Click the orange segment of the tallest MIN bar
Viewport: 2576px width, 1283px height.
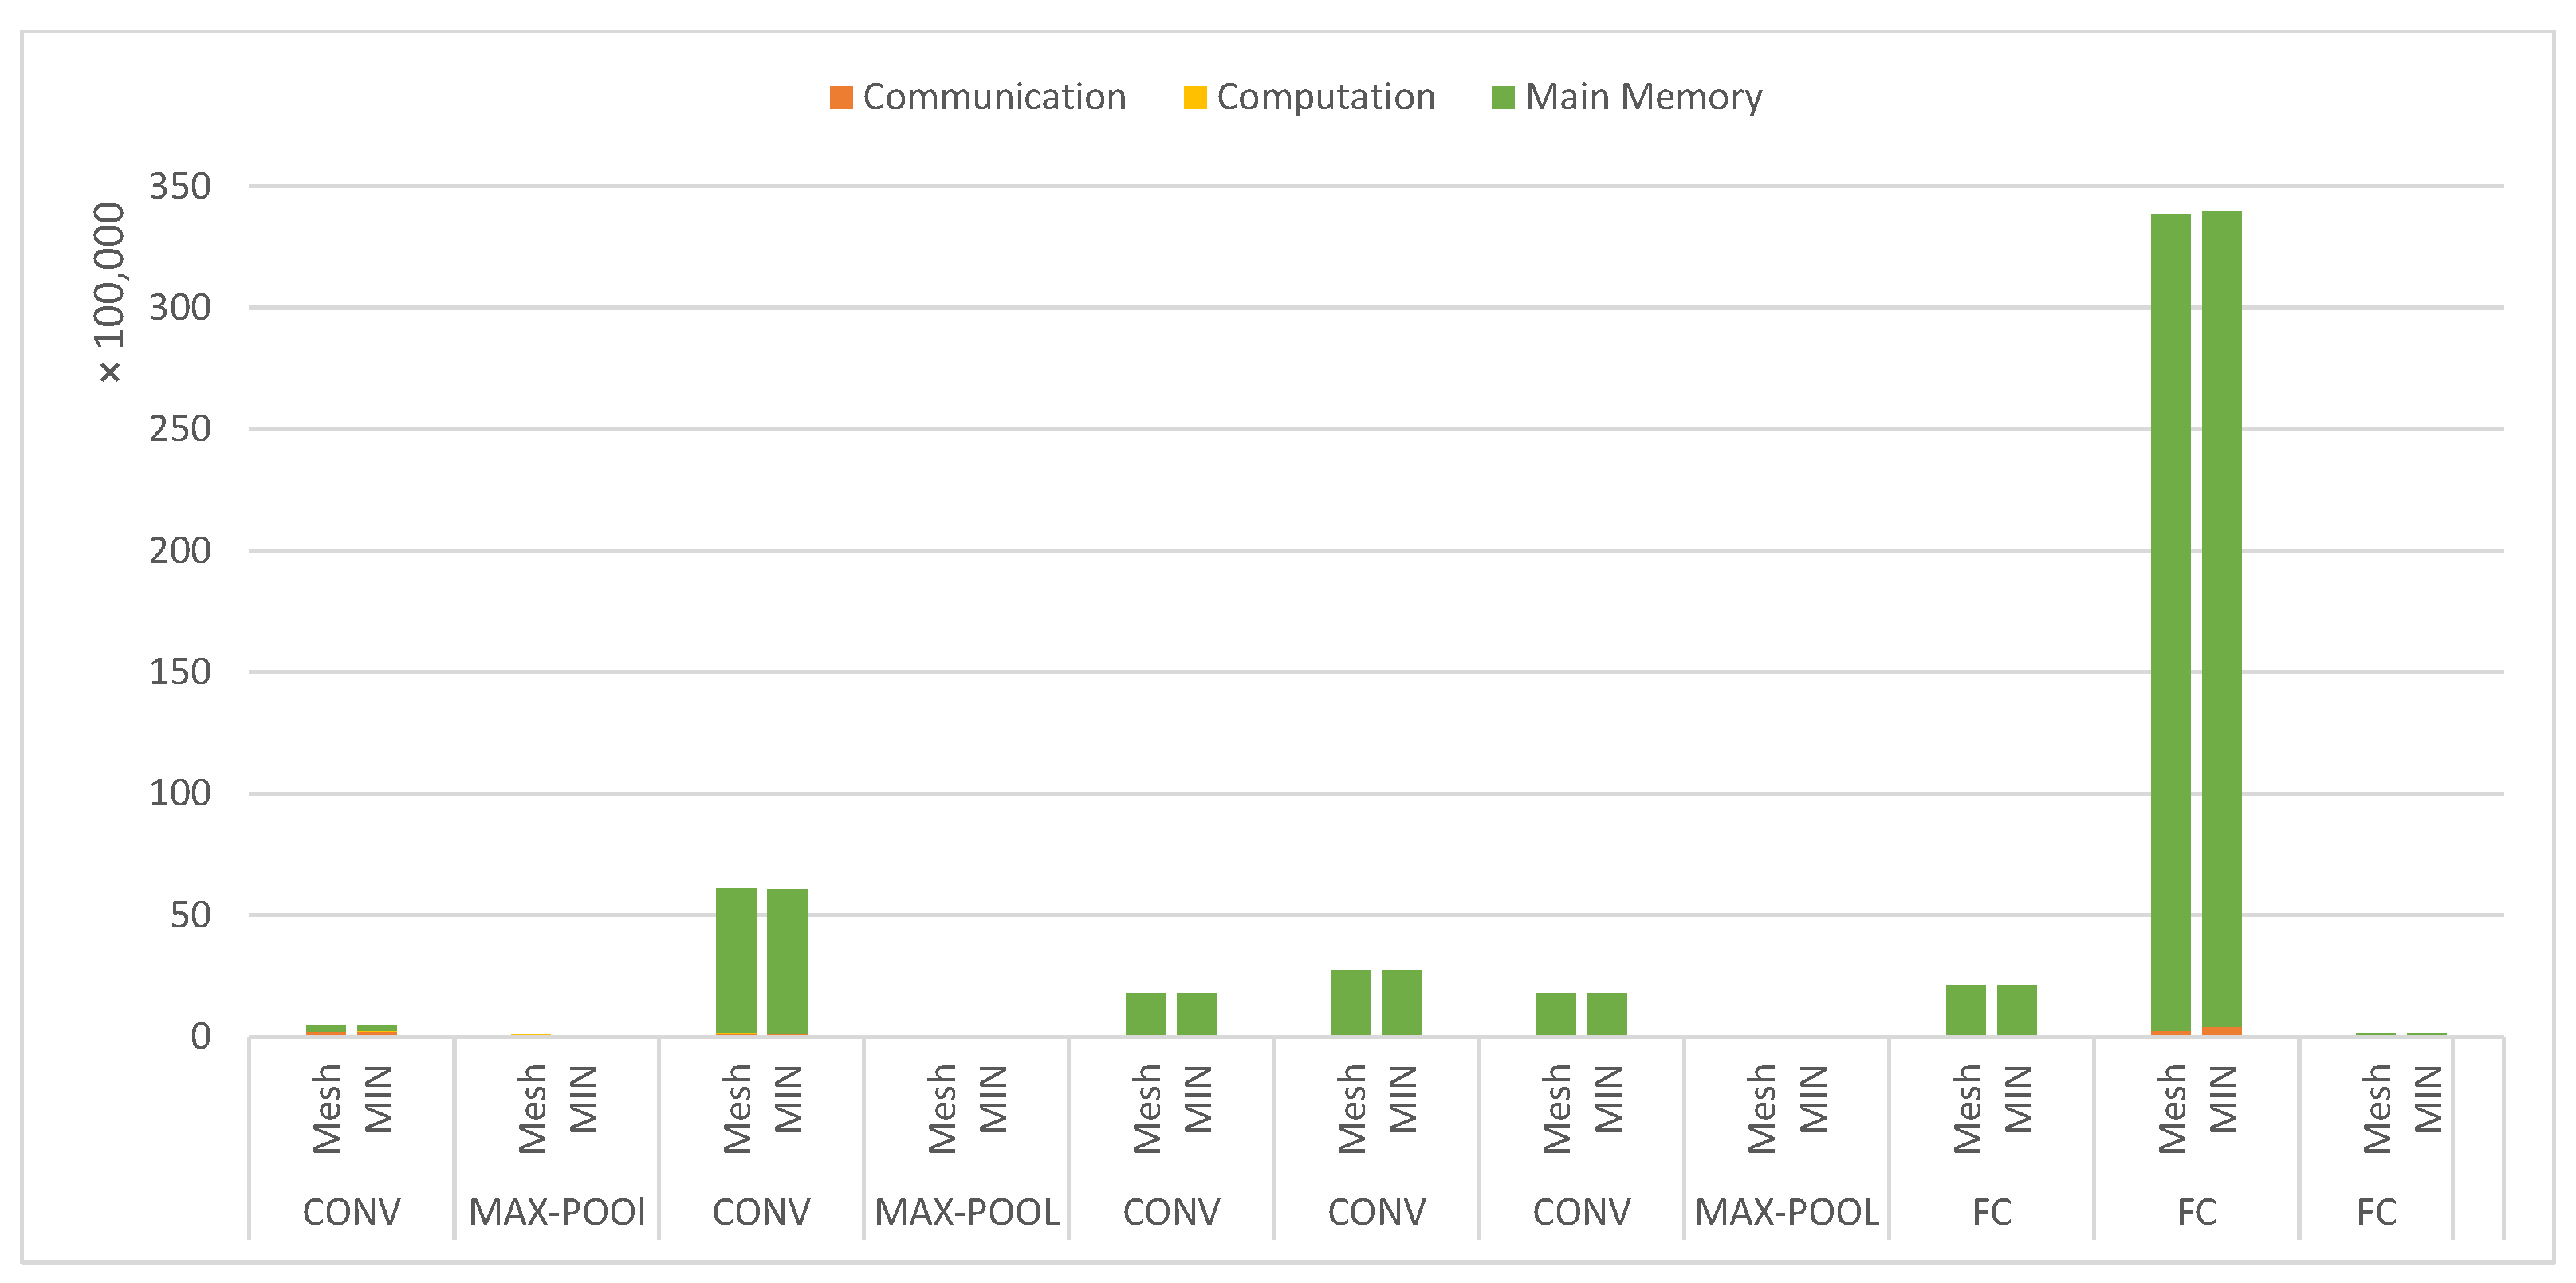pos(2221,1031)
